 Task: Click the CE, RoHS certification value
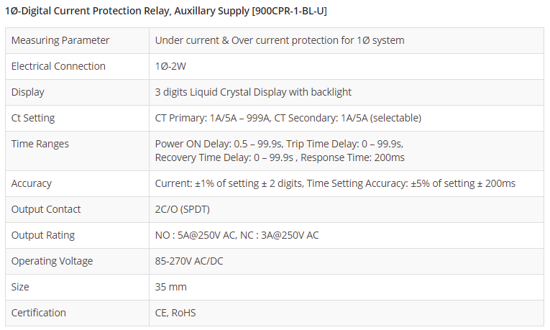coord(175,313)
